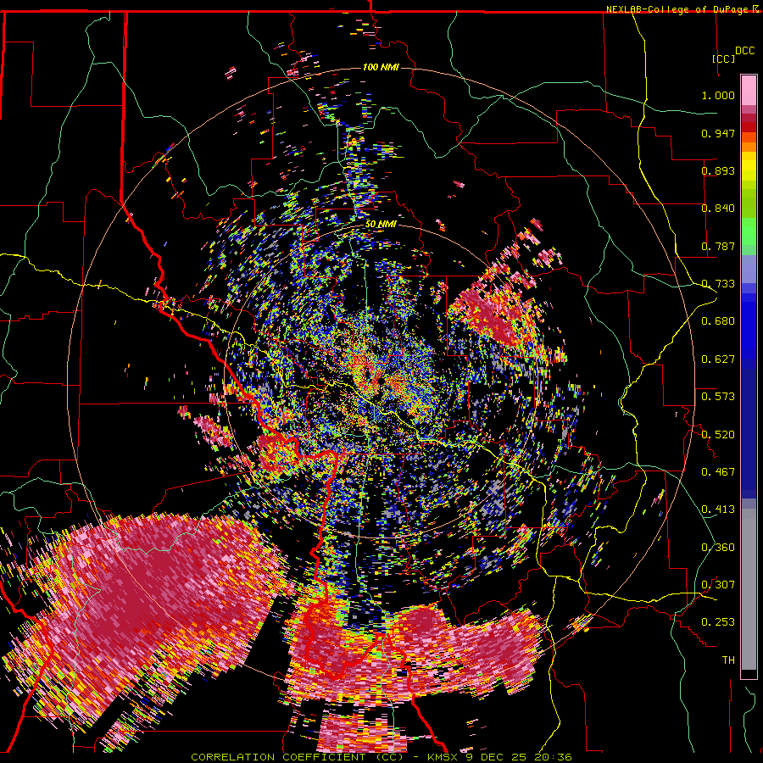Click the 0.573 value on the color scale
Screen dimensions: 763x763
click(x=718, y=397)
